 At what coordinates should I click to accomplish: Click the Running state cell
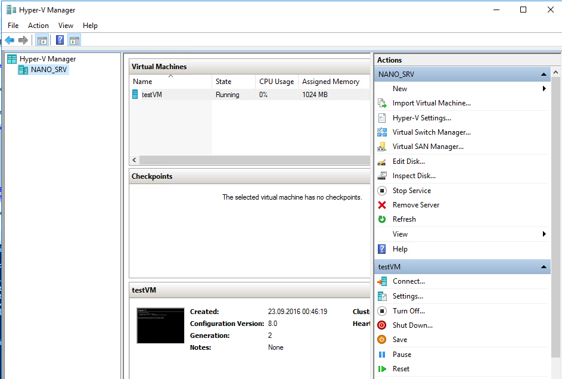coord(227,95)
